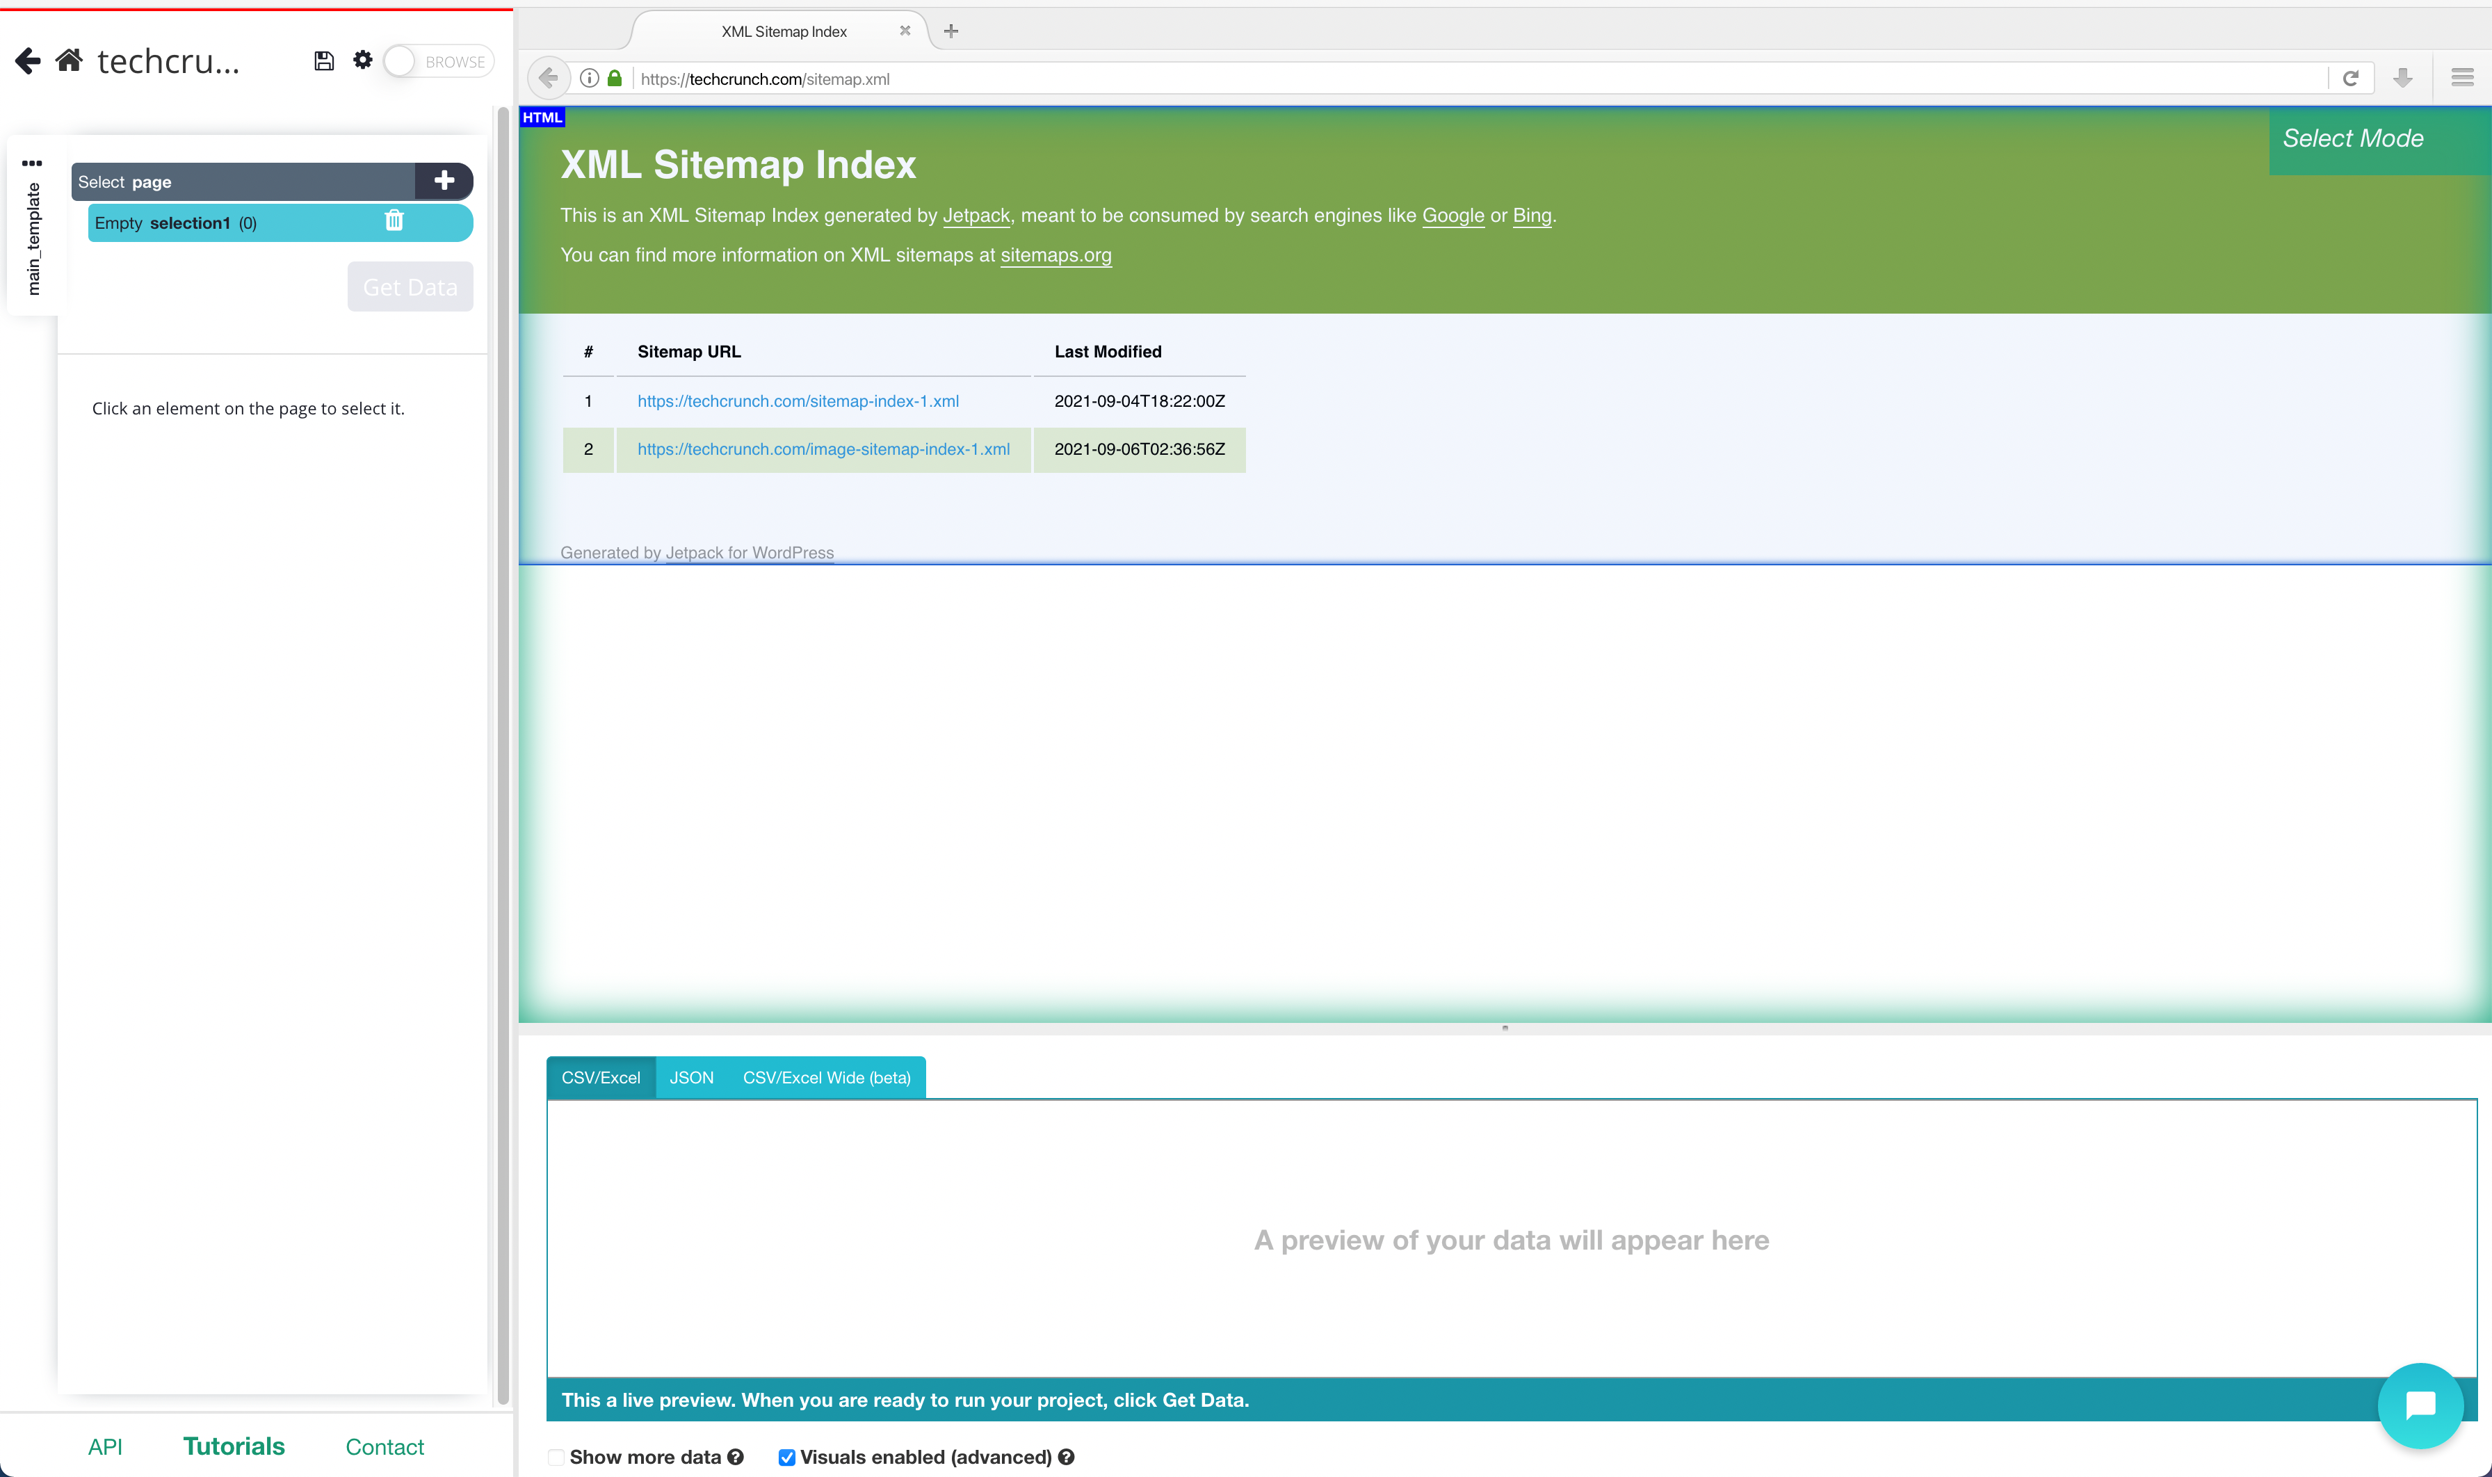2492x1477 pixels.
Task: Select the XML Sitemap Index browser tab
Action: click(783, 31)
